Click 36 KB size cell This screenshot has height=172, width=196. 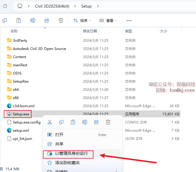pos(174,106)
